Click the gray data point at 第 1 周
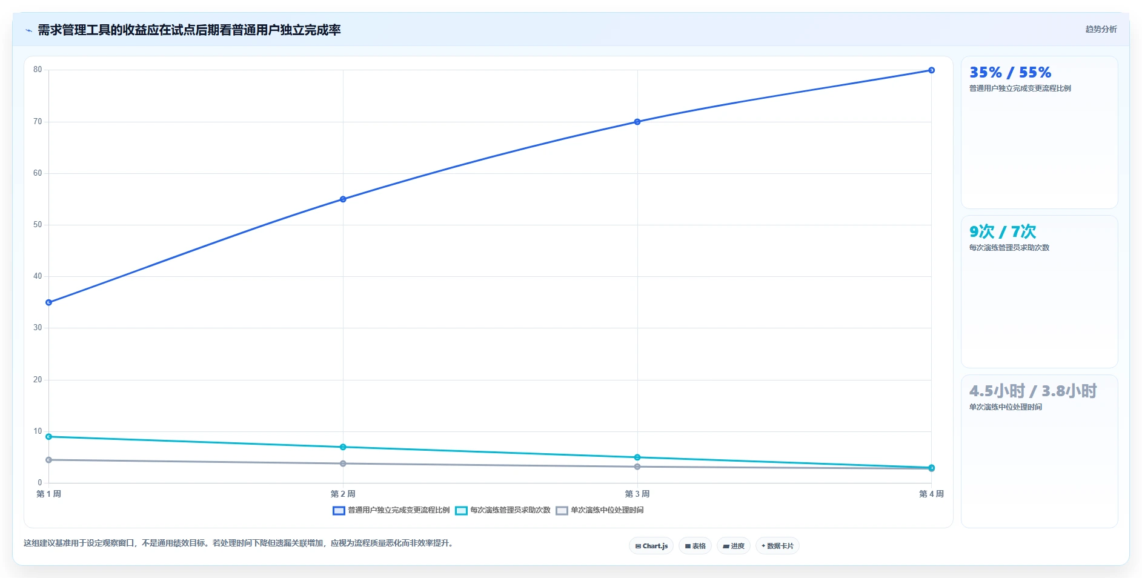 click(x=49, y=460)
